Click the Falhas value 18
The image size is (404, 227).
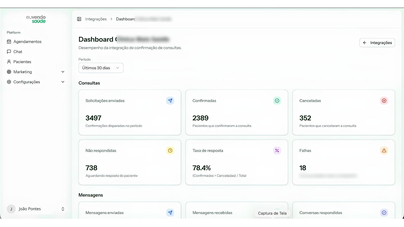click(x=303, y=168)
